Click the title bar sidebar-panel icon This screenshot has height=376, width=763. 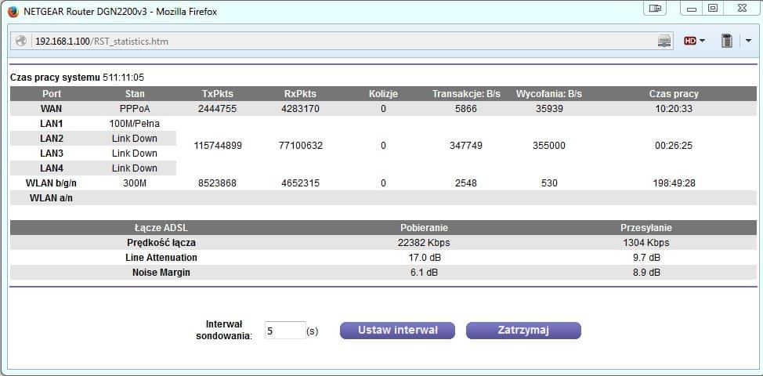(x=655, y=9)
